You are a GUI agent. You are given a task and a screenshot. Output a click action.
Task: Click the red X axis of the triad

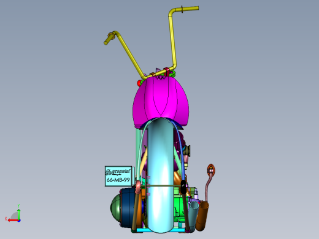13,221
